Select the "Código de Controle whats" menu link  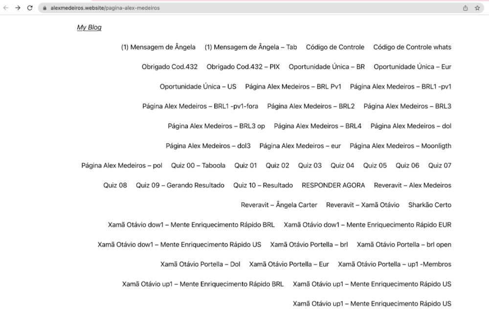(412, 47)
